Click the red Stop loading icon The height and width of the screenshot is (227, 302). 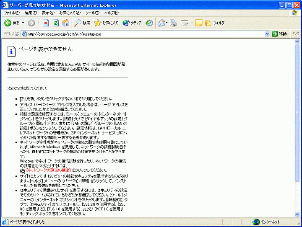pos(46,23)
